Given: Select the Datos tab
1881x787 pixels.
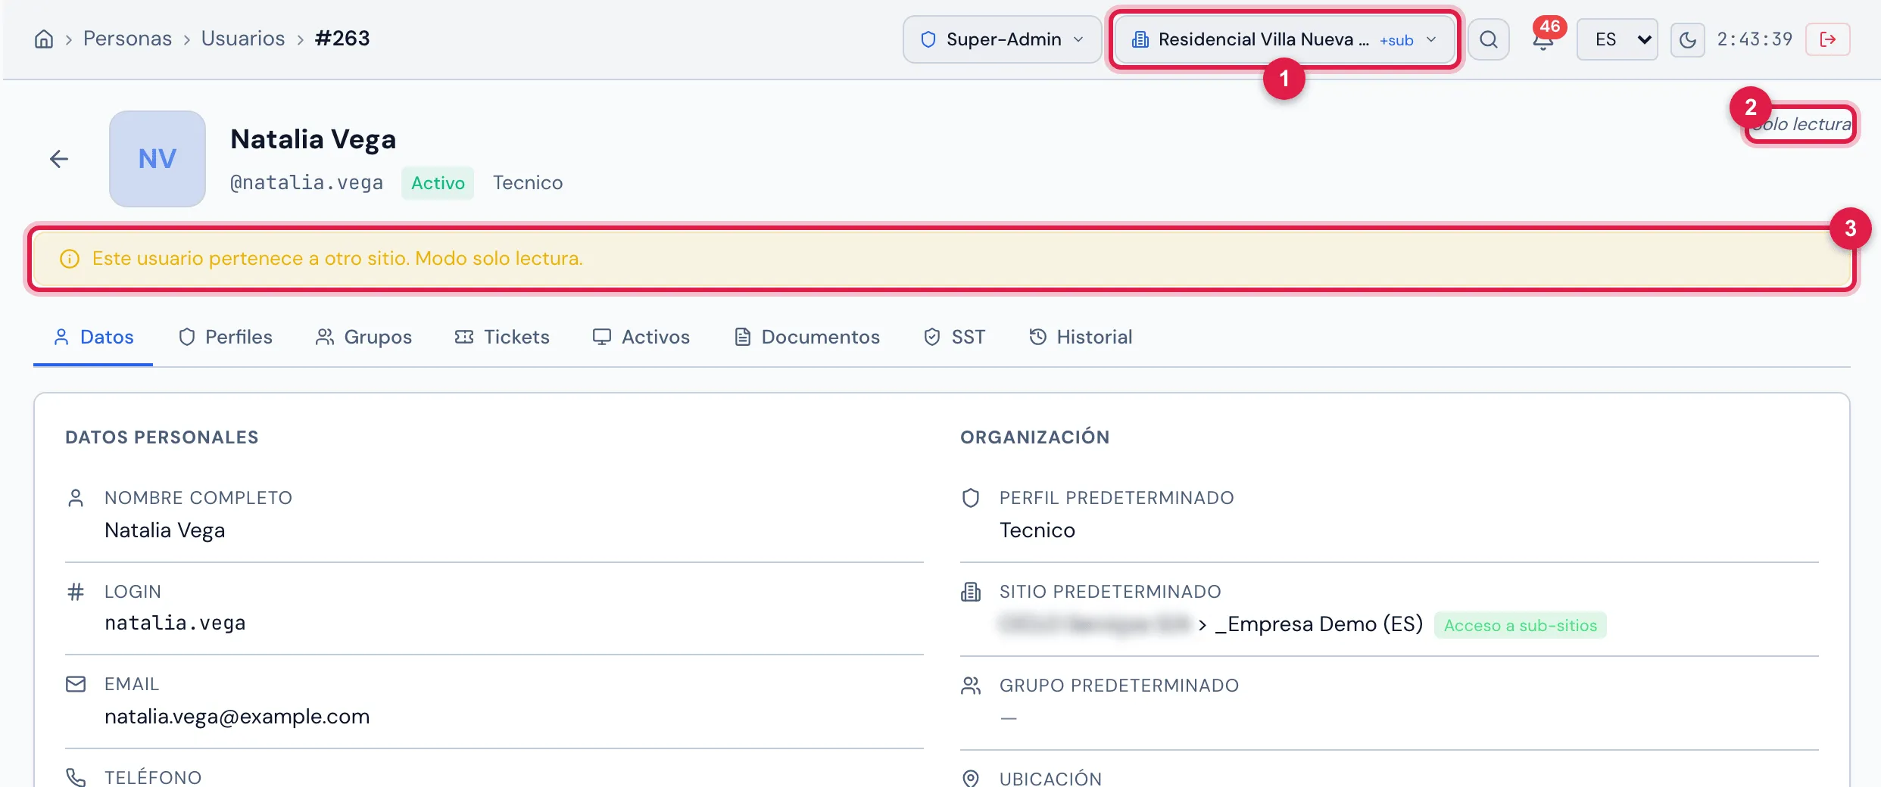Looking at the screenshot, I should point(93,337).
